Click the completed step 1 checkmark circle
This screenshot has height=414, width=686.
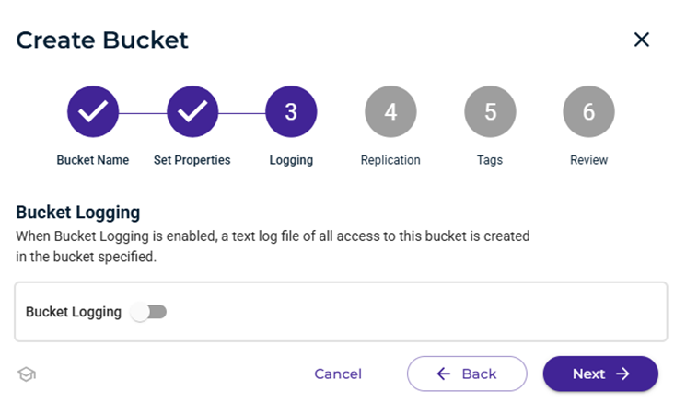coord(93,112)
